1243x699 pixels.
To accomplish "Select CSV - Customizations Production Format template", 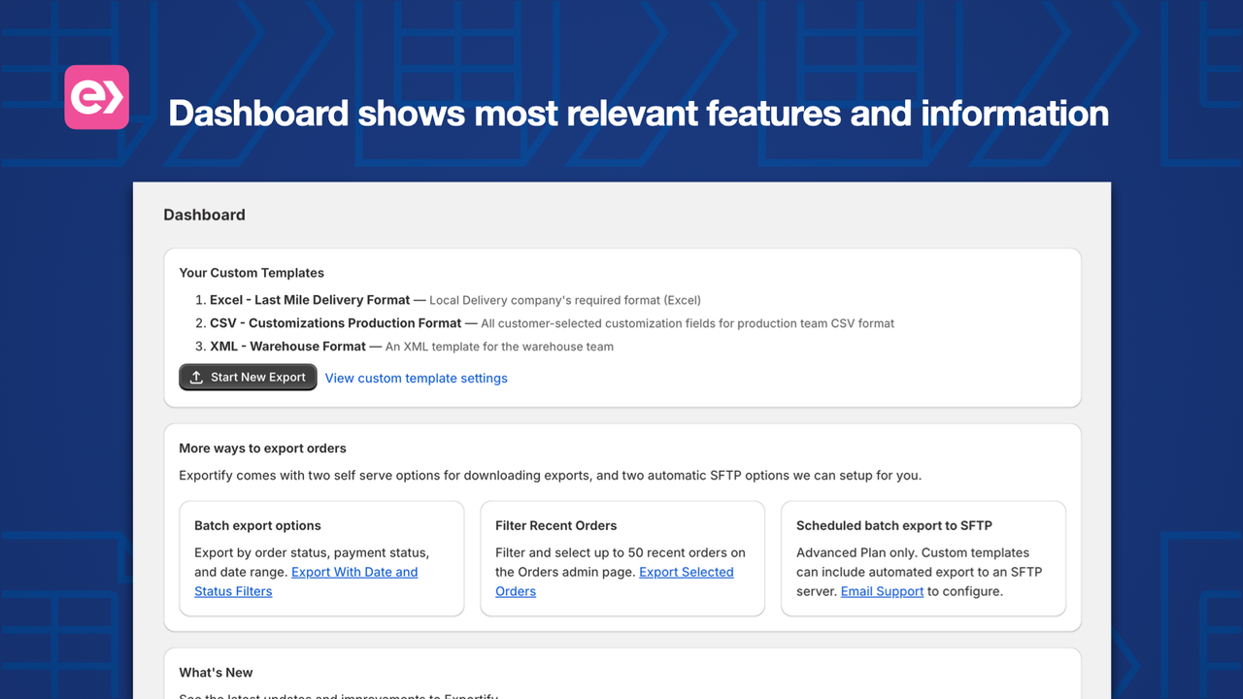I will point(335,323).
